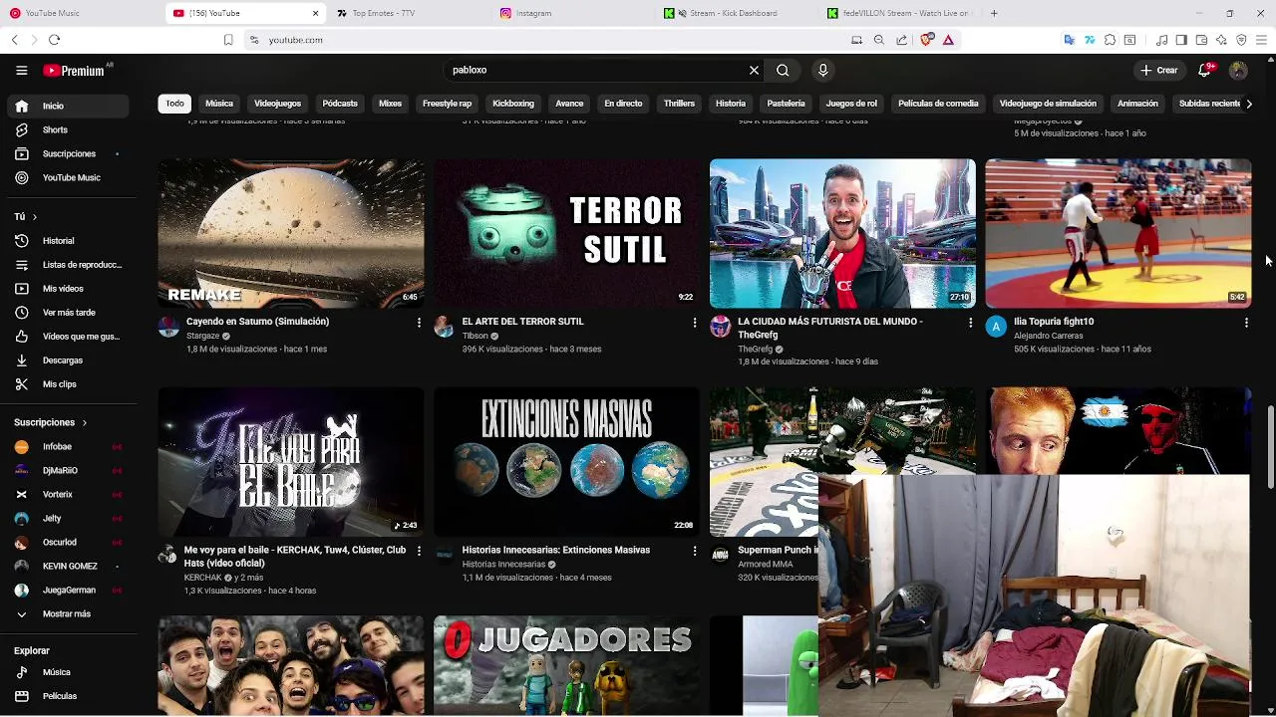Click the address bar URL youtube.com

coord(295,40)
